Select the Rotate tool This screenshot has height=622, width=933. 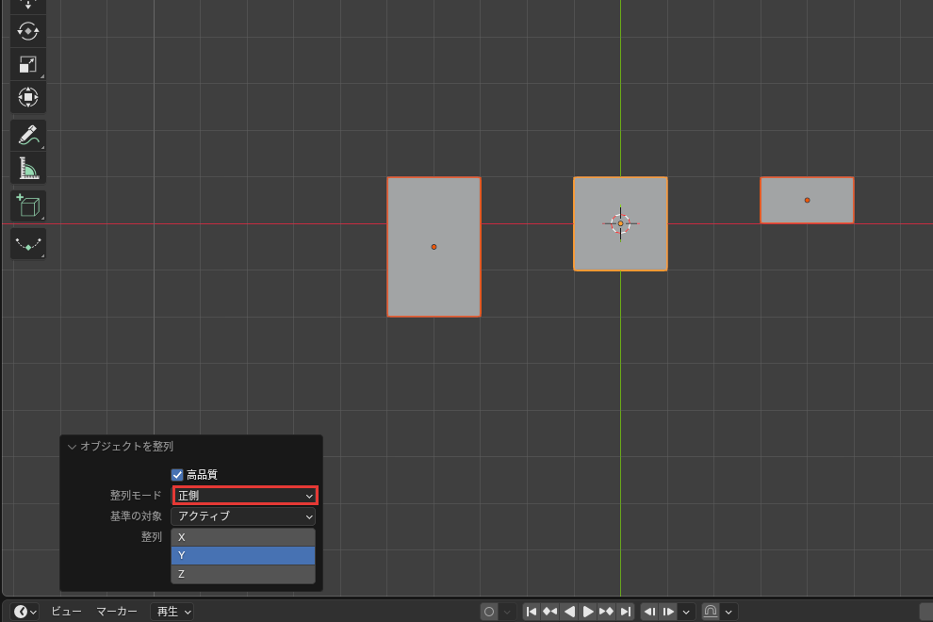pyautogui.click(x=28, y=31)
